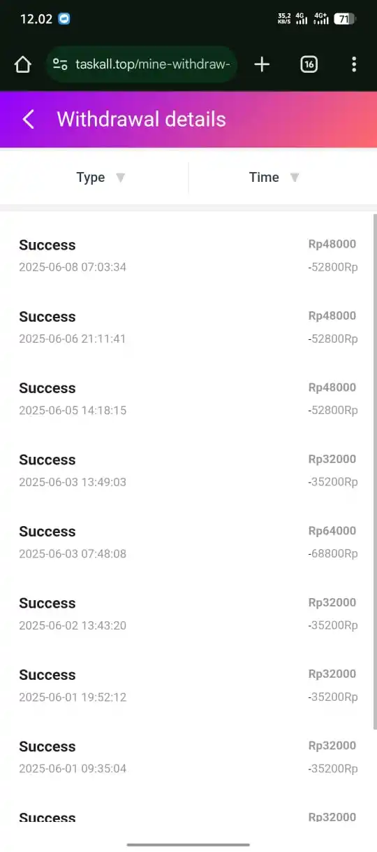Expand the Time filter dropdown

283,178
